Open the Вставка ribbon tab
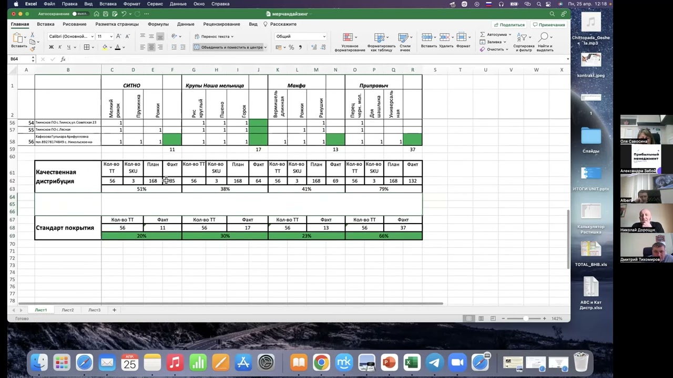The image size is (673, 378). click(x=46, y=24)
